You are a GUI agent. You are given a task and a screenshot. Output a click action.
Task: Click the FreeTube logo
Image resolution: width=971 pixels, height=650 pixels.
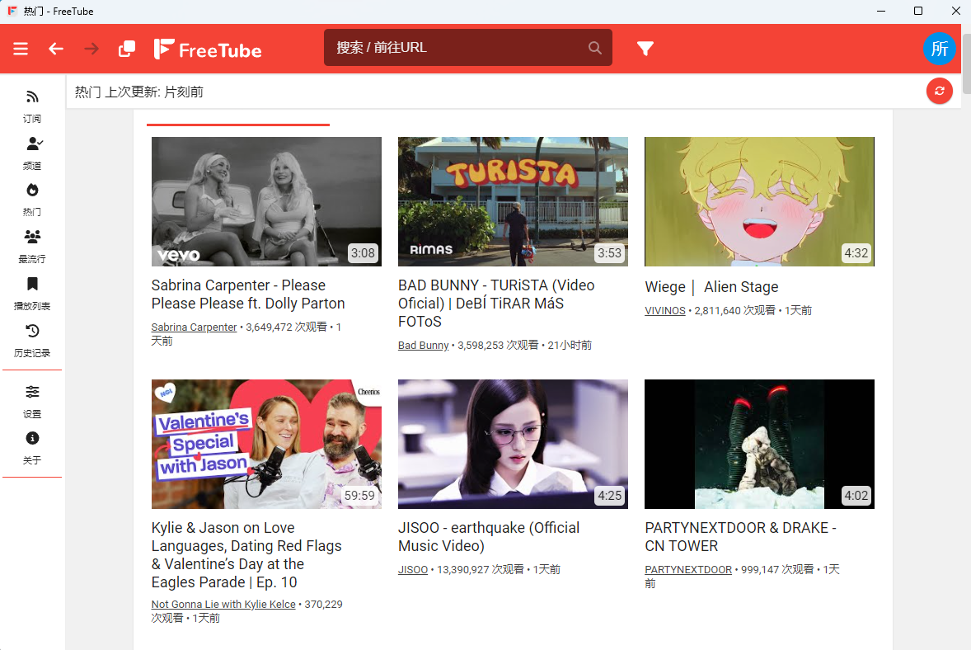point(208,49)
